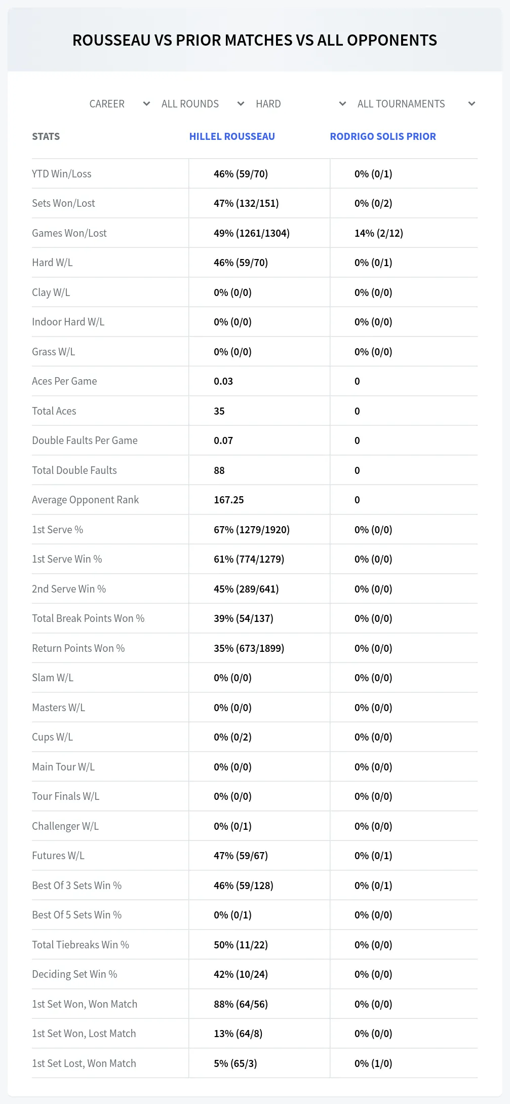Viewport: 510px width, 1104px height.
Task: Select the Deciding Set Win % label
Action: 74,974
